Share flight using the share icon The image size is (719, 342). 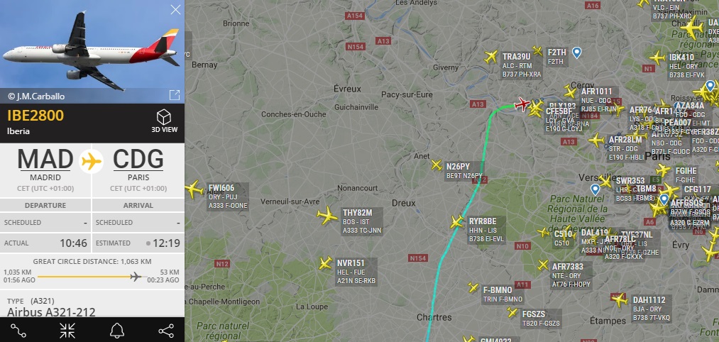166,331
